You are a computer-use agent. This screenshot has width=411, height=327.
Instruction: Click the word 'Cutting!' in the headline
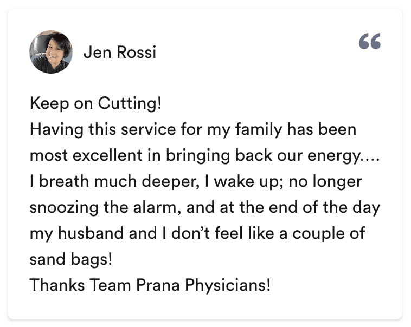pos(130,104)
